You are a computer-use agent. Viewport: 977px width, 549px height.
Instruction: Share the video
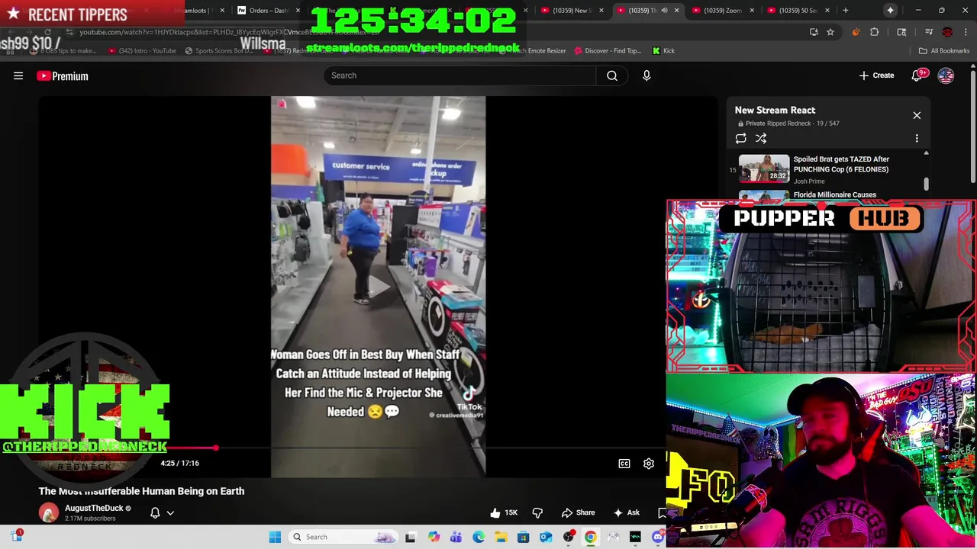pos(578,512)
